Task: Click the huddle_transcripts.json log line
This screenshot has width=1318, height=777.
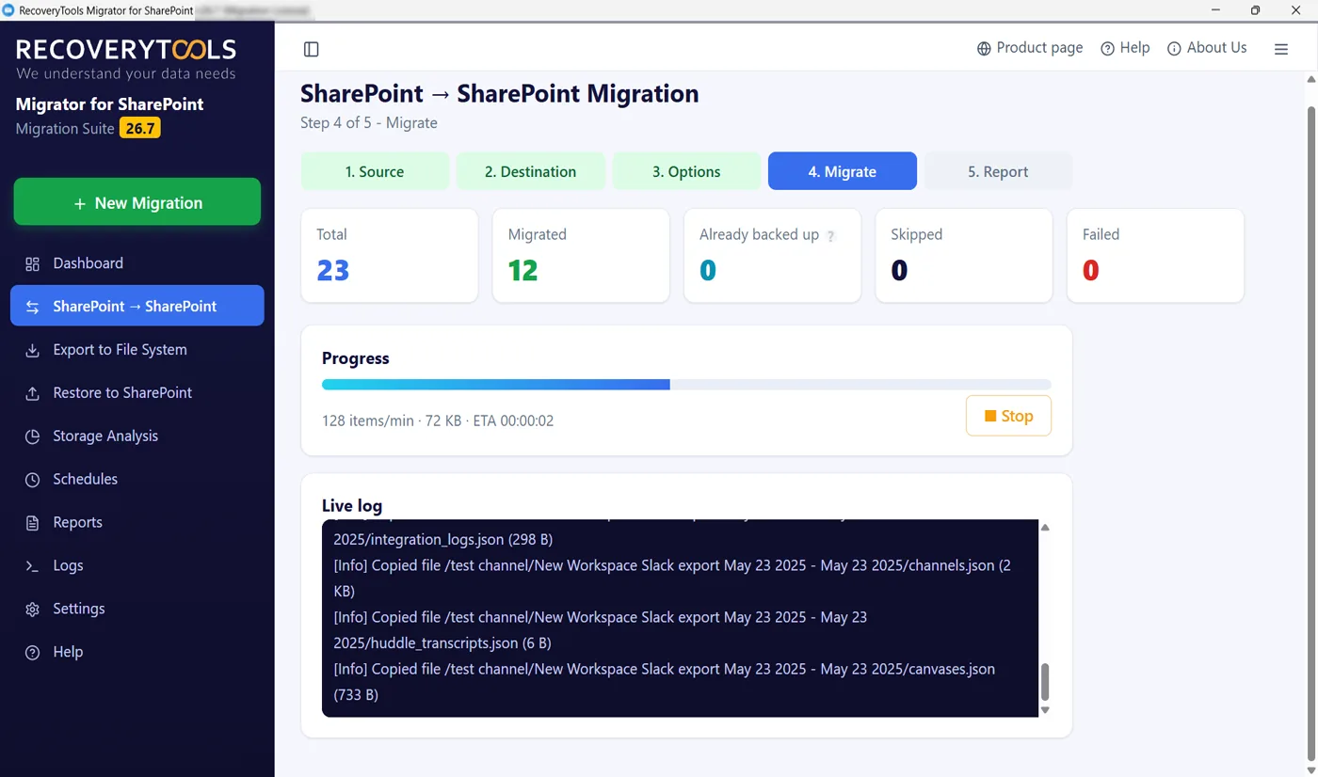Action: coord(601,630)
